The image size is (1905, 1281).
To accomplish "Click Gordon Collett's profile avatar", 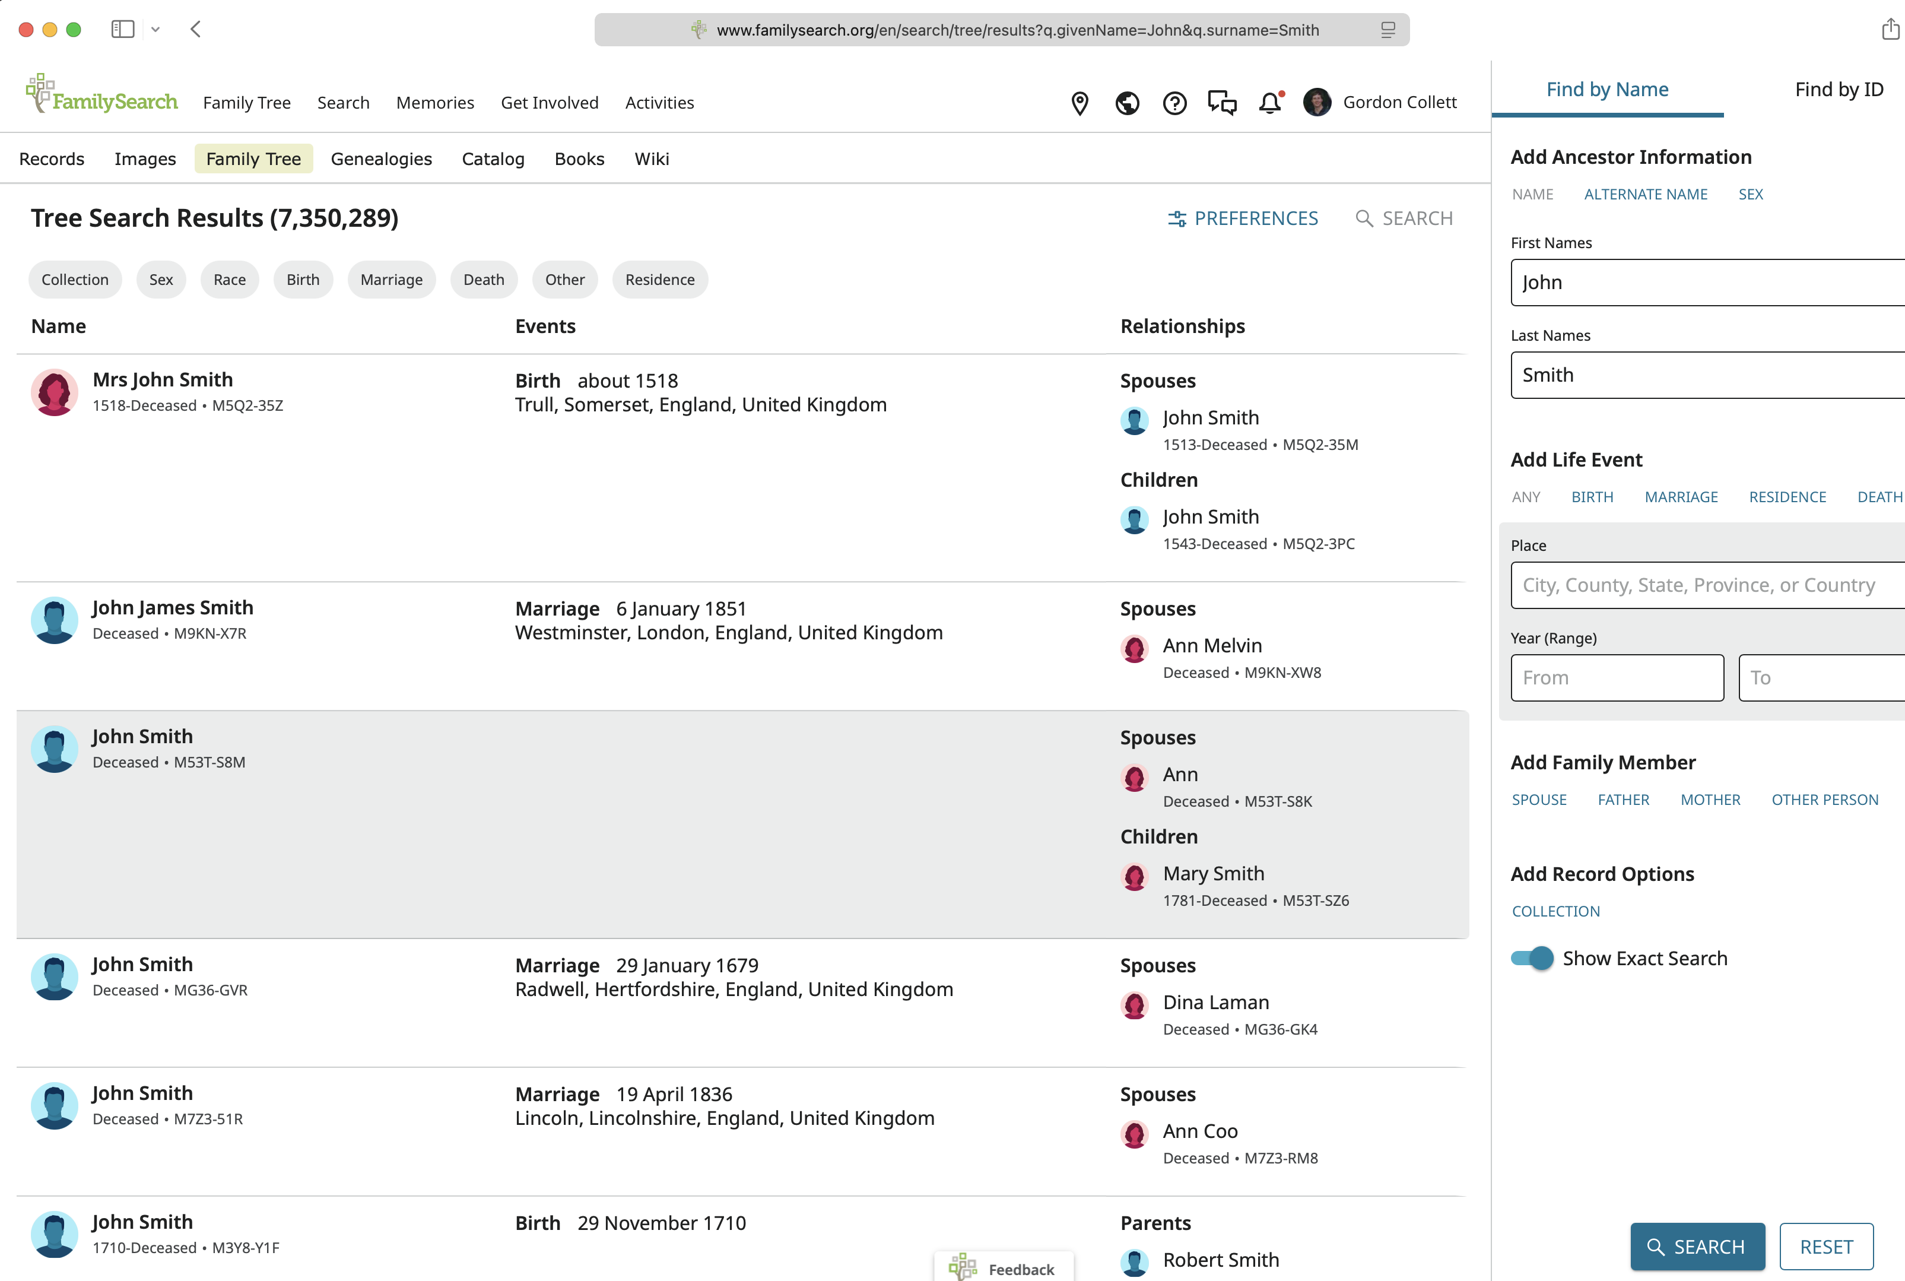I will coord(1316,102).
